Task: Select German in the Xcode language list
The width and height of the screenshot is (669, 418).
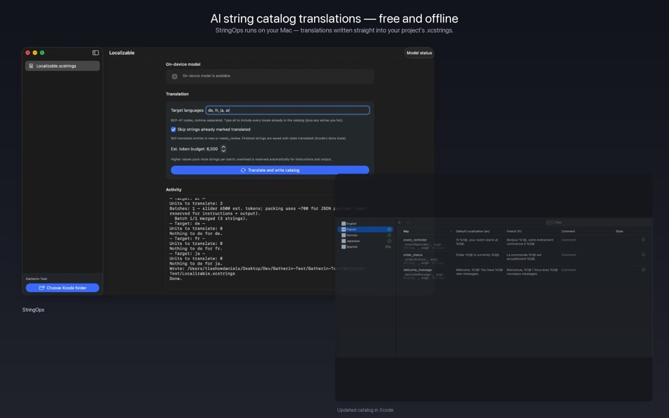Action: [365, 235]
